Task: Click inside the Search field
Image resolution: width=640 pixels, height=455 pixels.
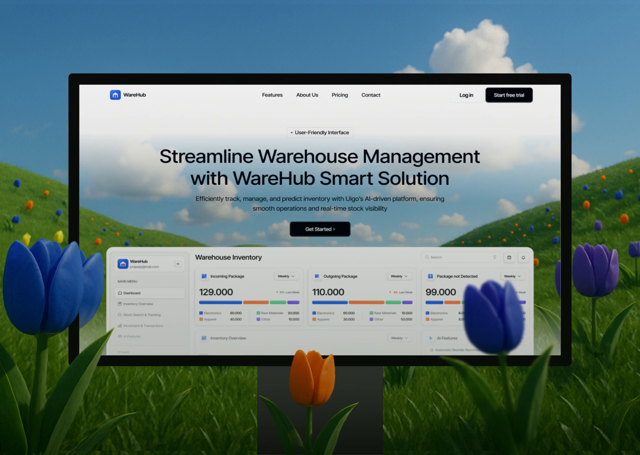Action: (x=449, y=257)
